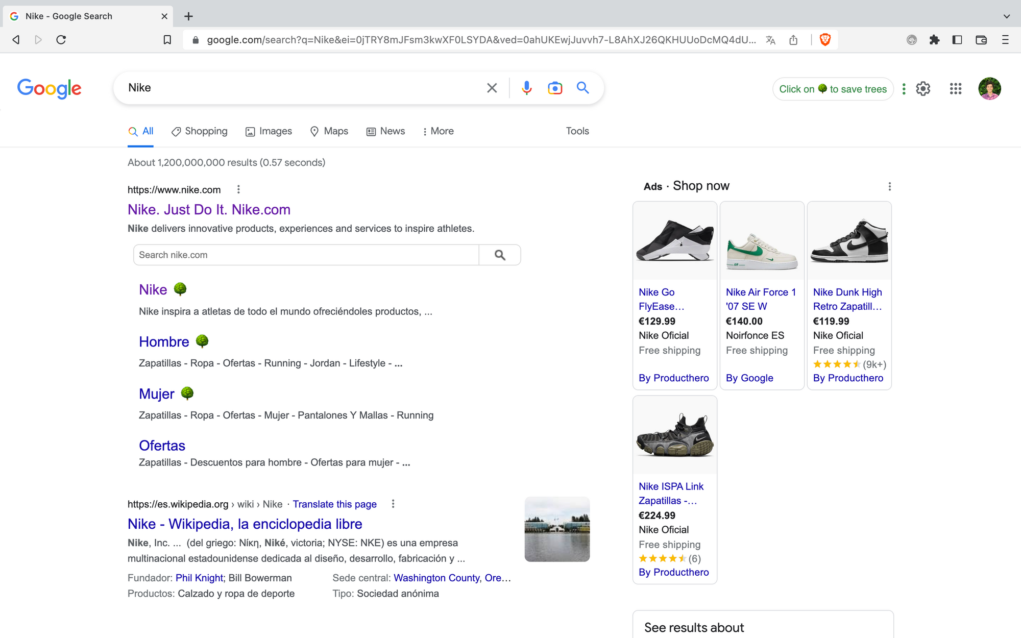Click tree icon next to Hombre
Image resolution: width=1021 pixels, height=638 pixels.
click(202, 341)
